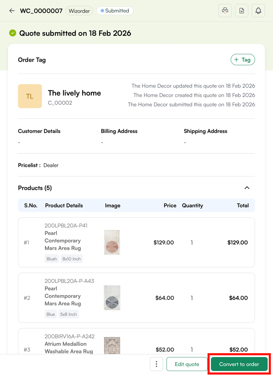The height and width of the screenshot is (382, 273).
Task: Click Convert to order
Action: (x=239, y=364)
